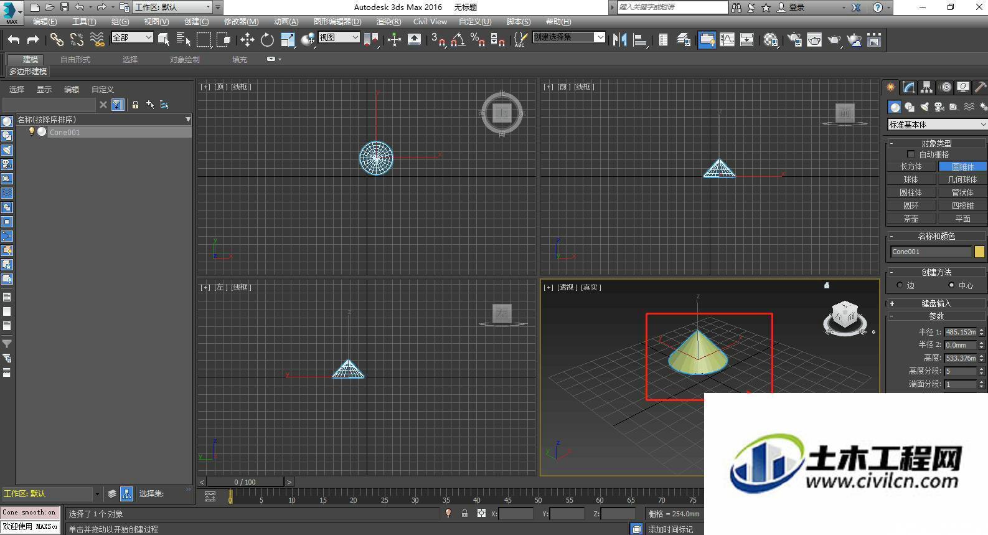Open the Material Editor
Image resolution: width=988 pixels, height=535 pixels.
pos(771,40)
